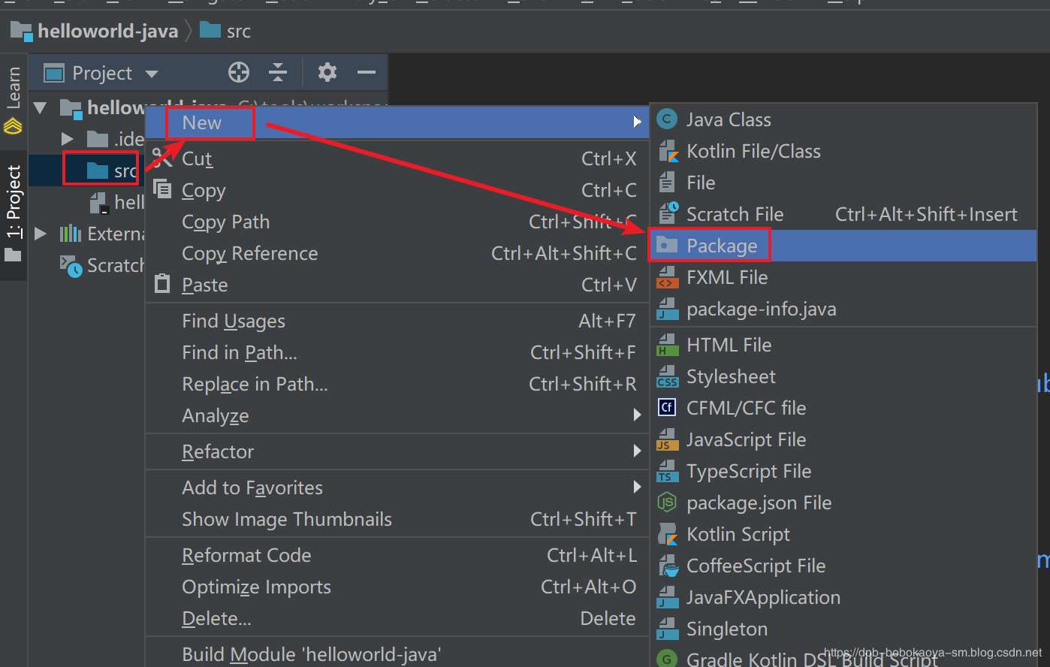Click the CFML/CFC file icon
Image resolution: width=1050 pixels, height=667 pixels.
pos(667,408)
